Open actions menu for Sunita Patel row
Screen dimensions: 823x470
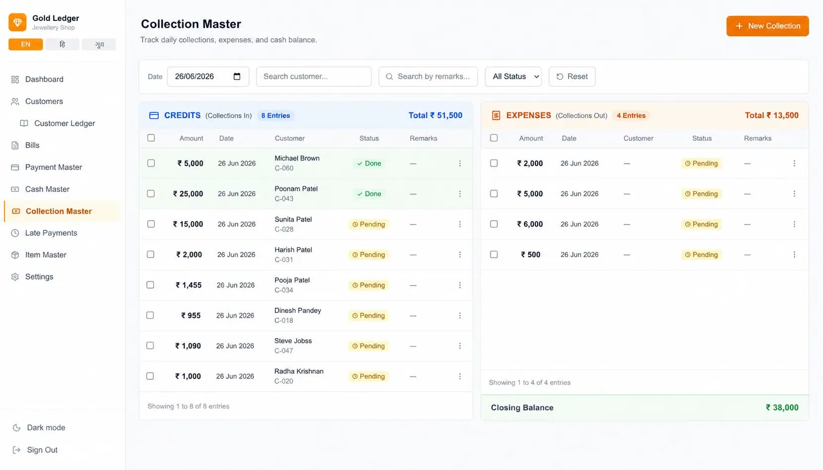(x=460, y=224)
